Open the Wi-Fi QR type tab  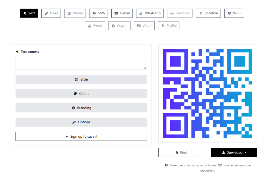coord(234,13)
